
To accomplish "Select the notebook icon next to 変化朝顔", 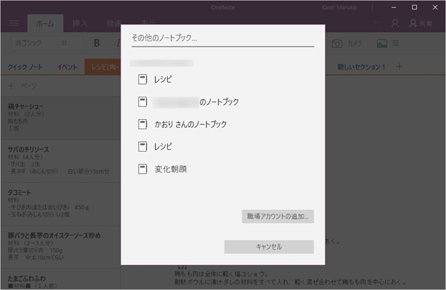I will click(142, 169).
